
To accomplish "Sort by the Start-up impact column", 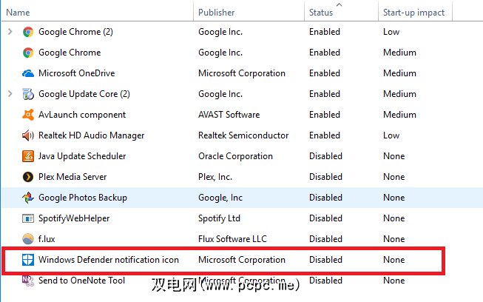I will tap(413, 13).
